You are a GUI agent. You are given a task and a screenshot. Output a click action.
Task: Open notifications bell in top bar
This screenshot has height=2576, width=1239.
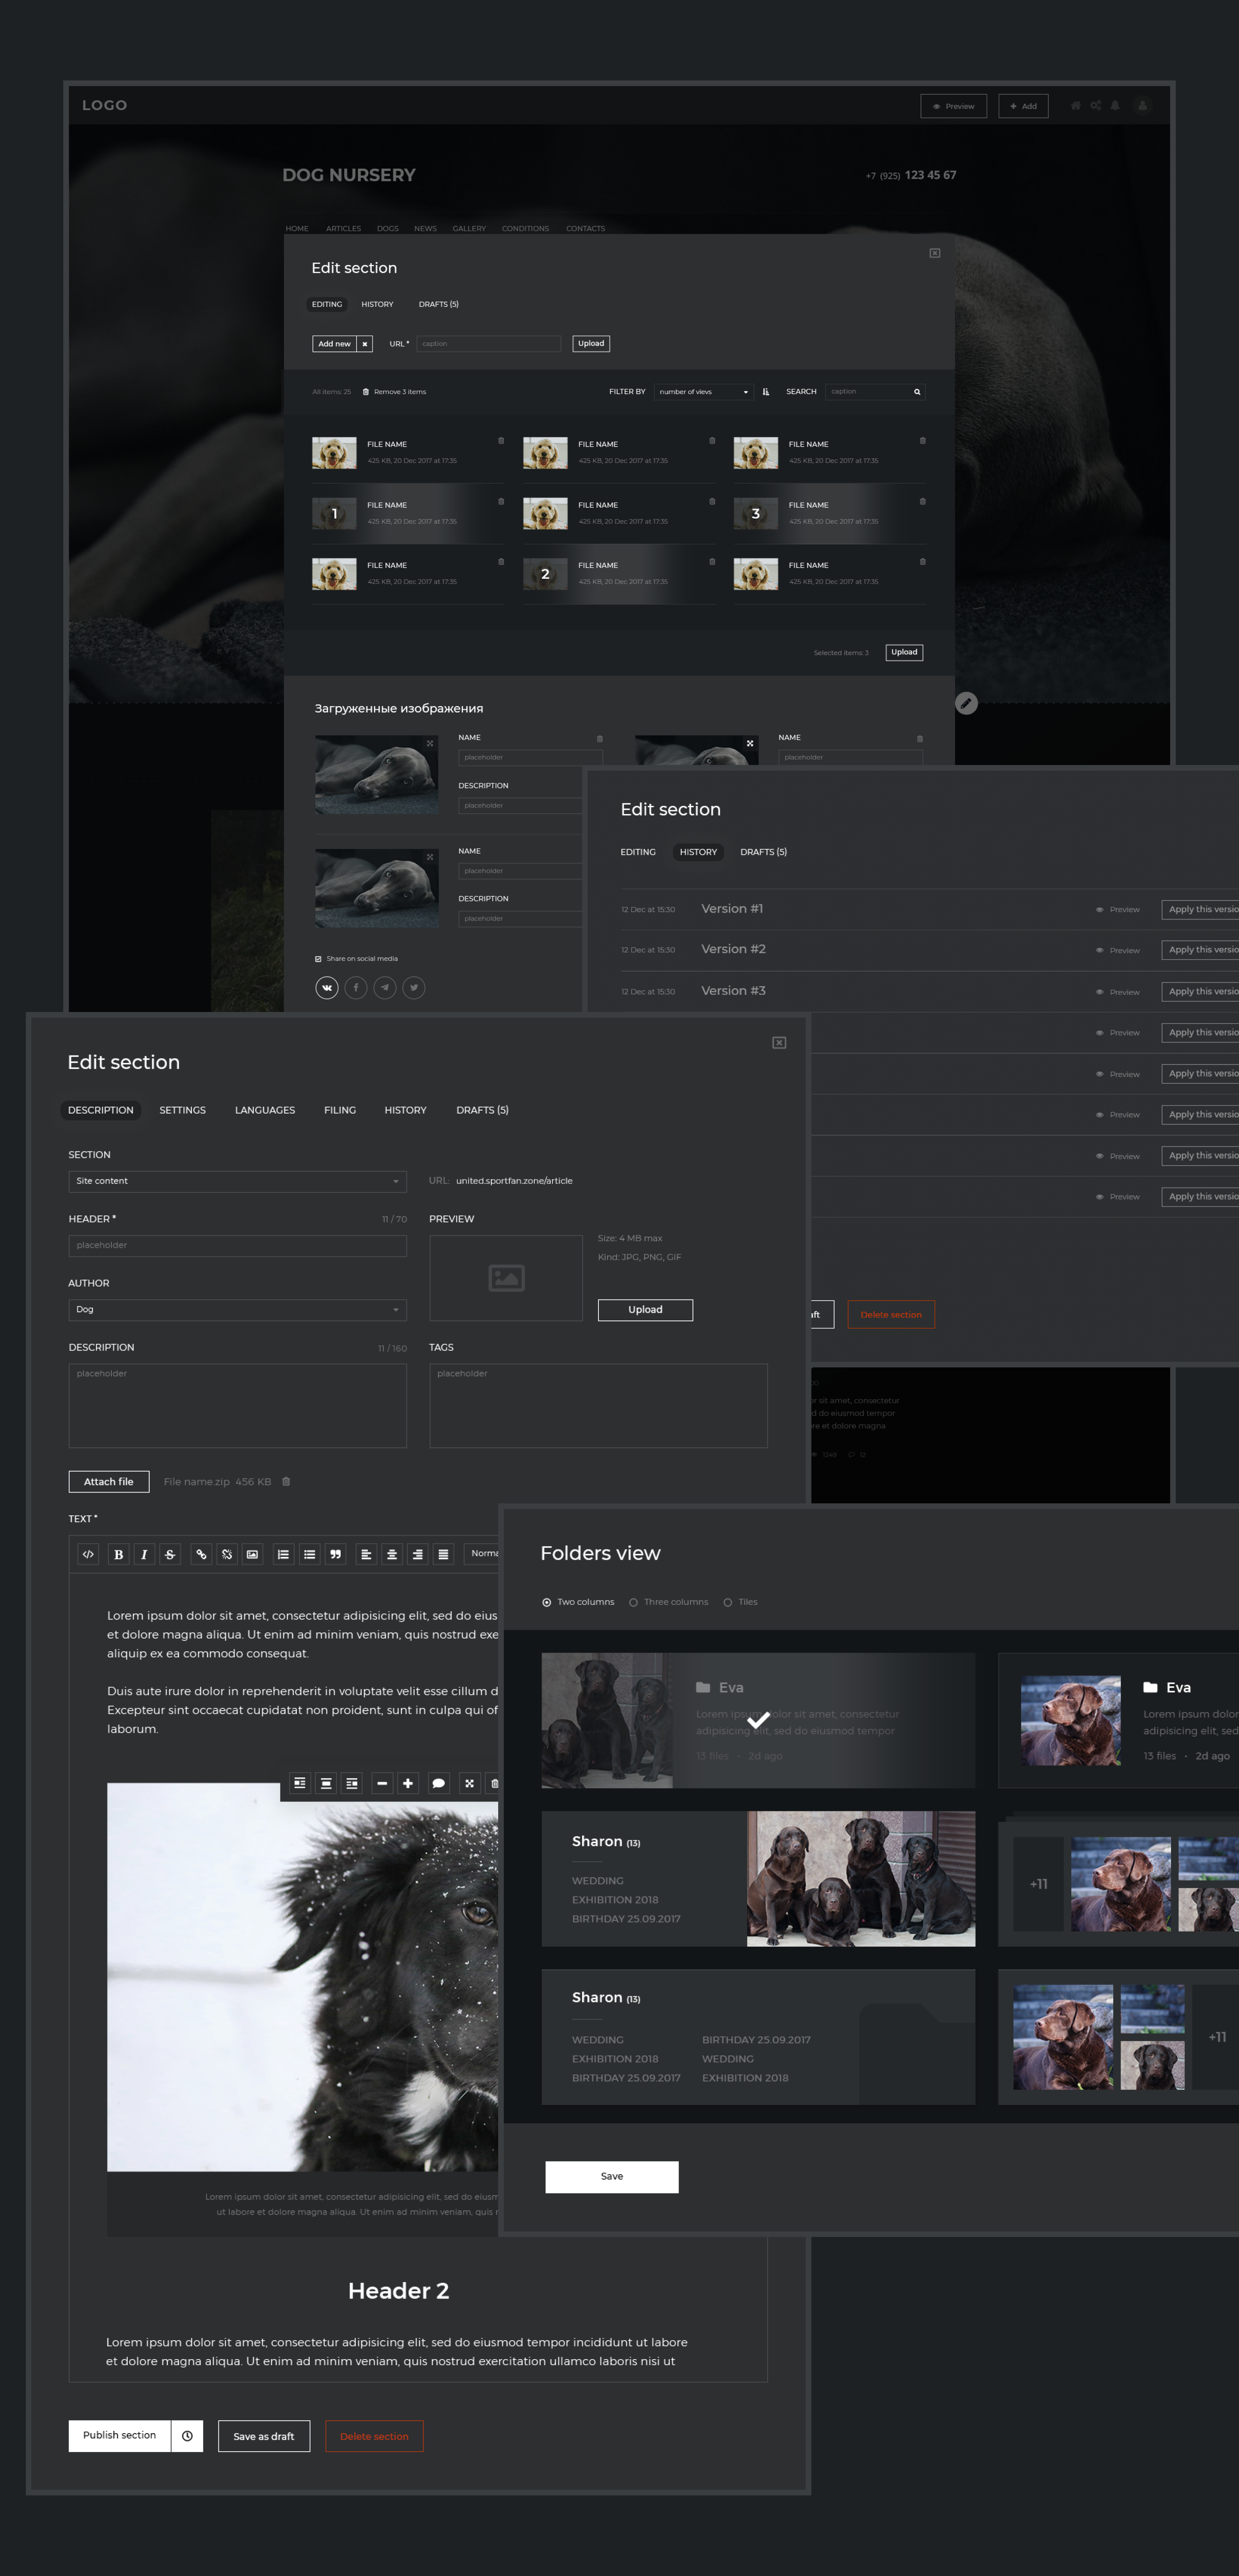tap(1115, 105)
